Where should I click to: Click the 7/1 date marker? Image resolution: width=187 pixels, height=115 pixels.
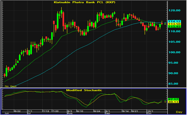pyautogui.click(x=30, y=111)
